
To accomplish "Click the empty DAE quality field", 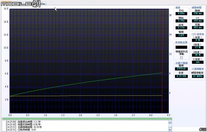I will (x=181, y=47).
